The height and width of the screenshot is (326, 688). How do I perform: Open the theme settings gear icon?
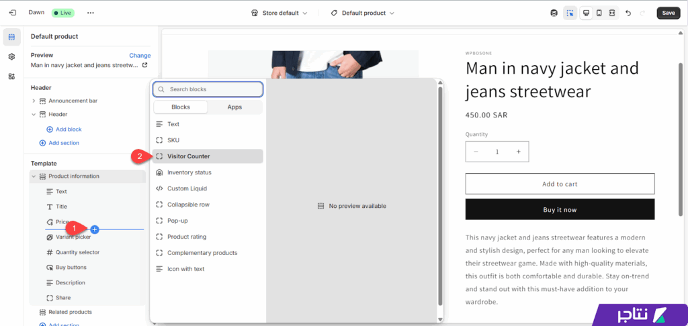click(x=11, y=57)
